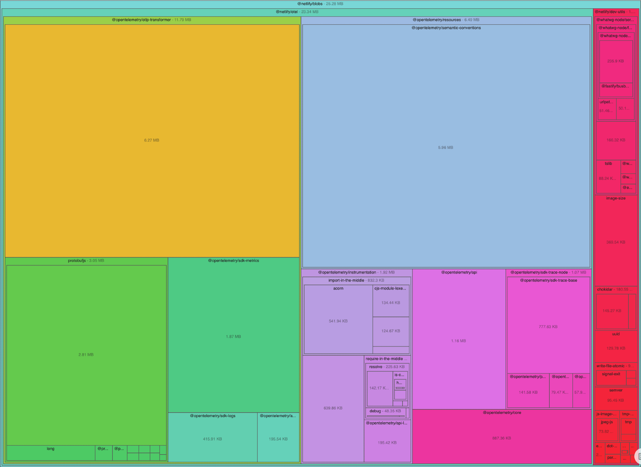Click the @opentelemetry/semantic-conventions 5.96 MB block

[445, 147]
